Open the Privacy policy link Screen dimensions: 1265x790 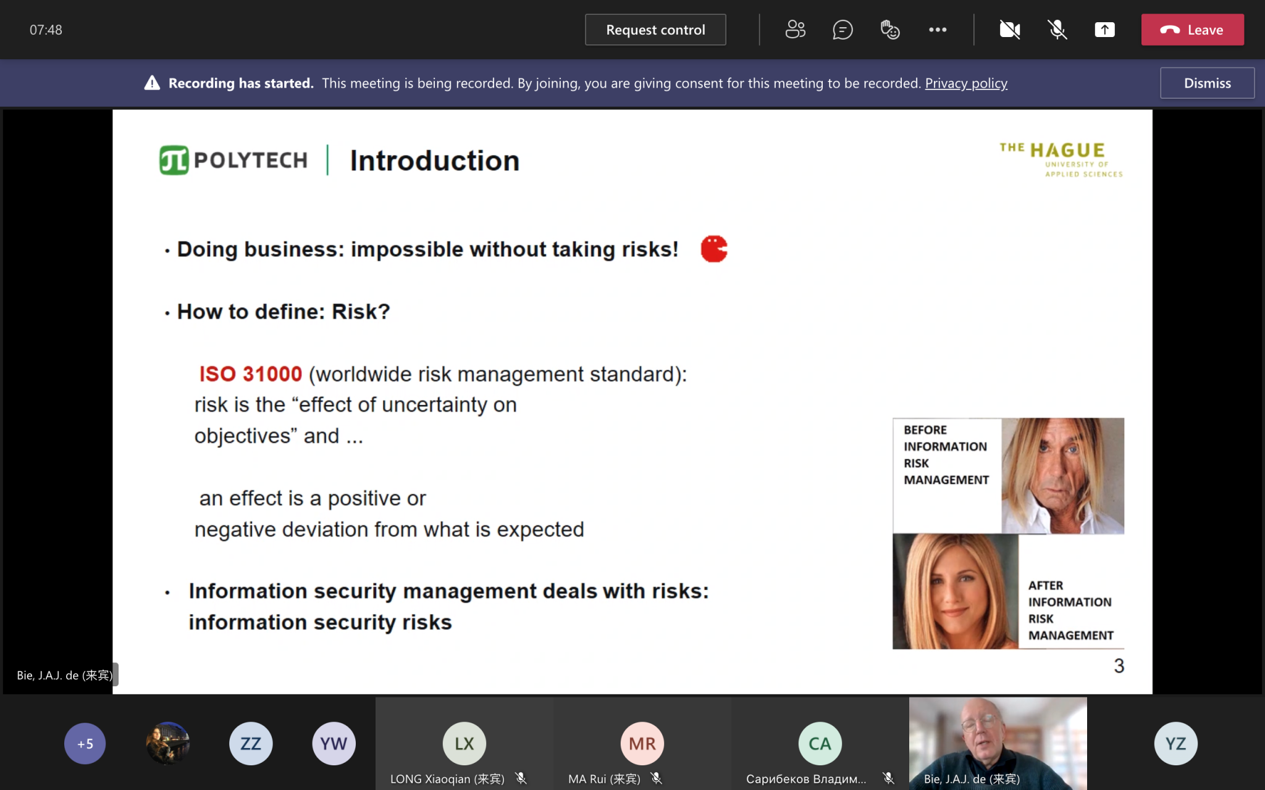(965, 83)
